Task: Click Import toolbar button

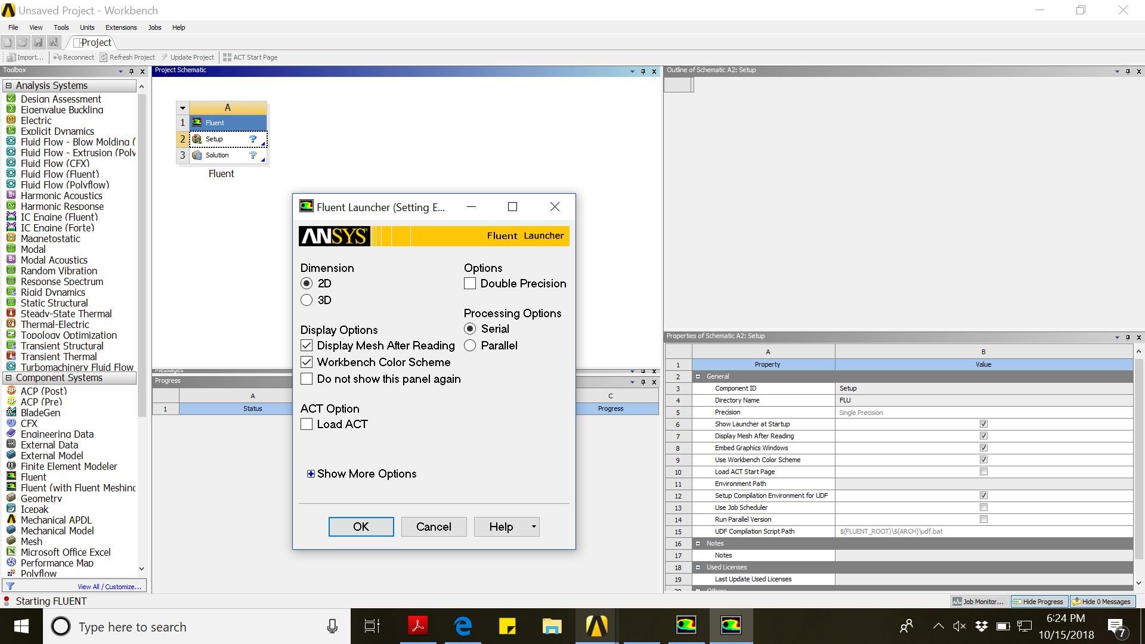Action: (25, 57)
